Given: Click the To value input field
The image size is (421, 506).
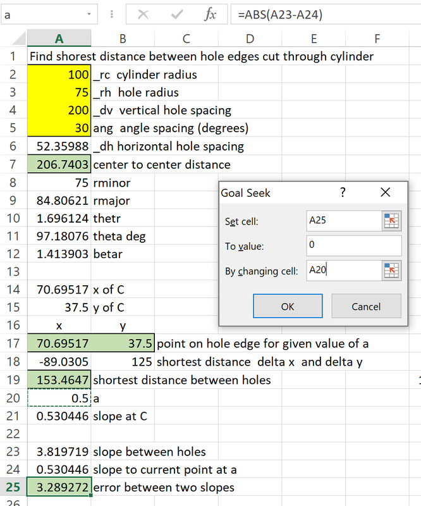Looking at the screenshot, I should point(353,245).
